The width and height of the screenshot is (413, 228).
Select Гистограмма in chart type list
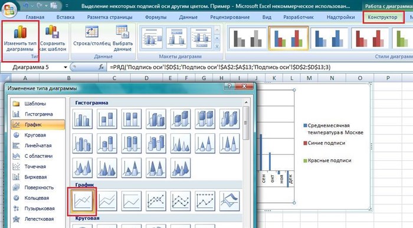tap(38, 114)
